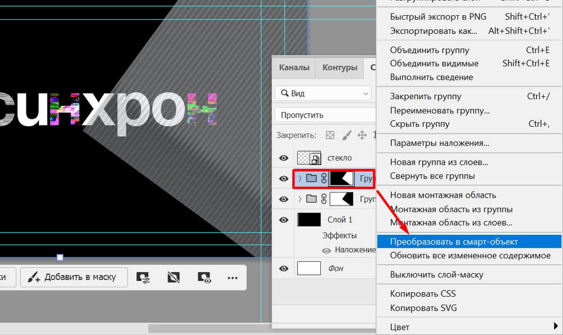Image resolution: width=563 pixels, height=335 pixels.
Task: Toggle visibility of Слой 1 layer
Action: pos(283,220)
